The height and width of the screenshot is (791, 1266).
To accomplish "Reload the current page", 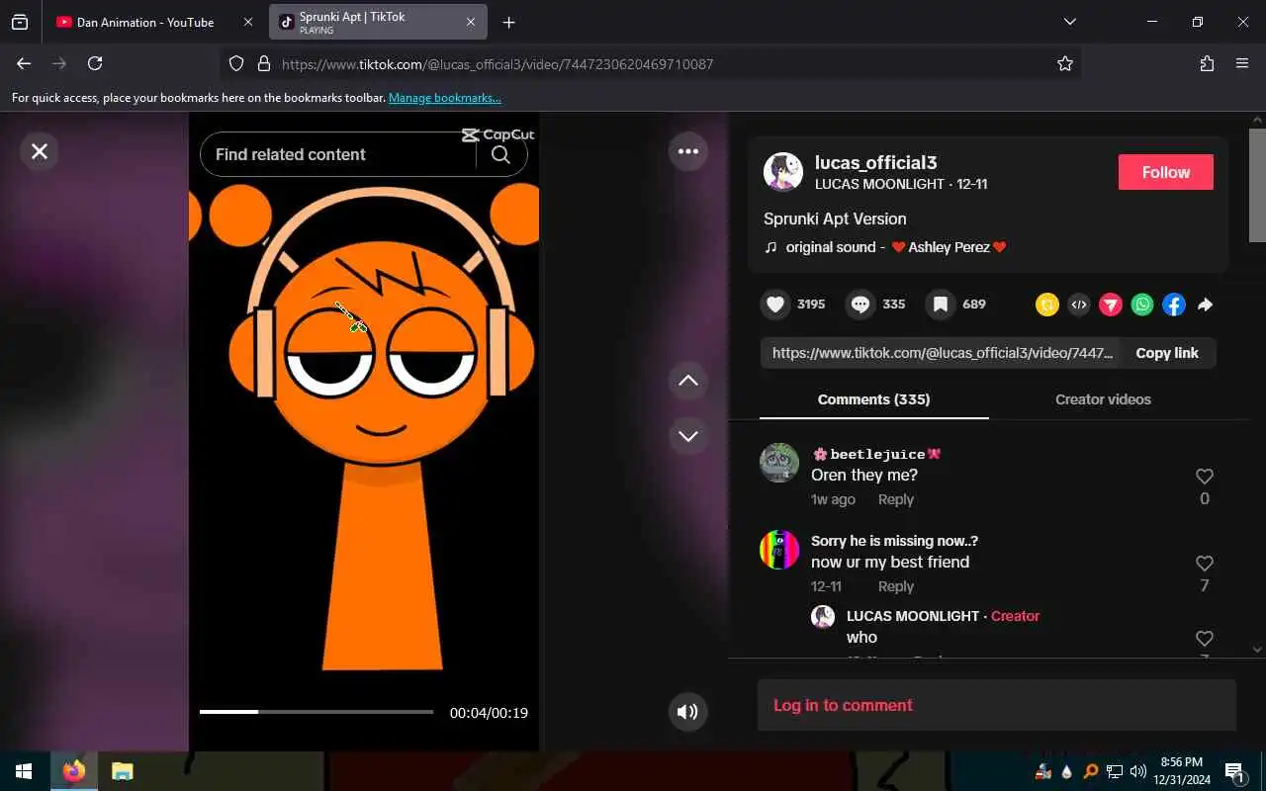I will coord(95,63).
